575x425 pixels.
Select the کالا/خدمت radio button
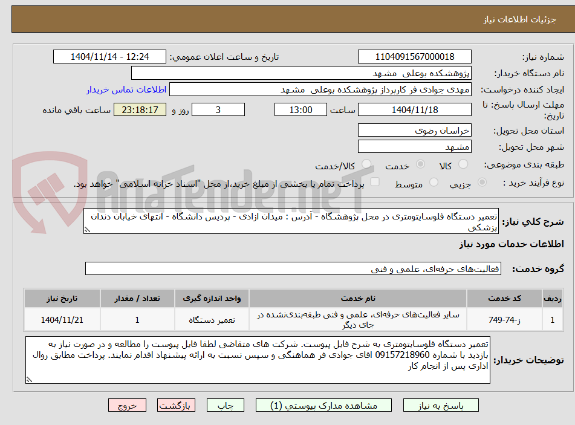[x=366, y=164]
